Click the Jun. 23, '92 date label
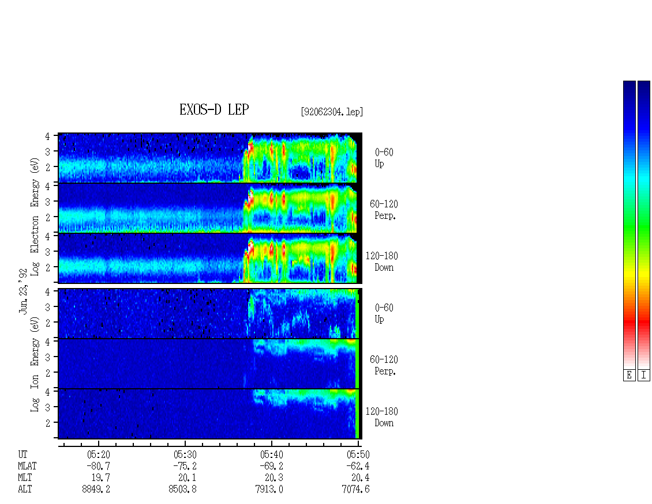This screenshot has width=652, height=504. (23, 291)
